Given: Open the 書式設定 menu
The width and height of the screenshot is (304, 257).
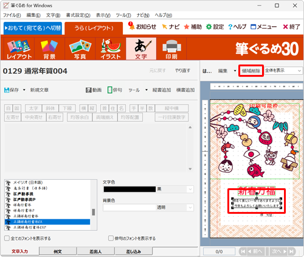Looking at the screenshot, I should [x=78, y=15].
